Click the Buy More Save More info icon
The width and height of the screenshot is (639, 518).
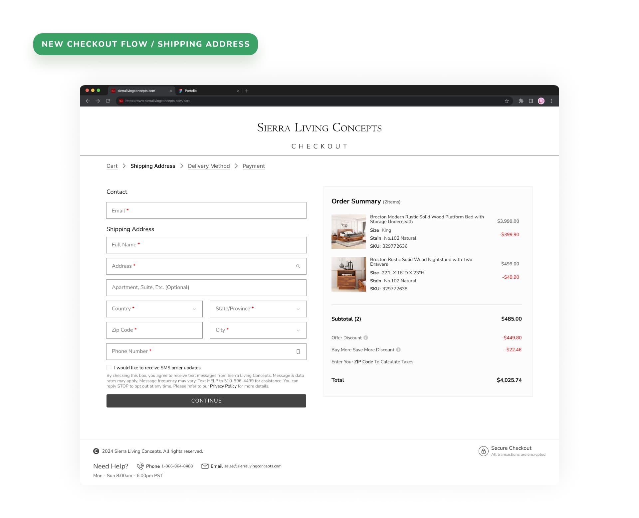[x=398, y=350]
